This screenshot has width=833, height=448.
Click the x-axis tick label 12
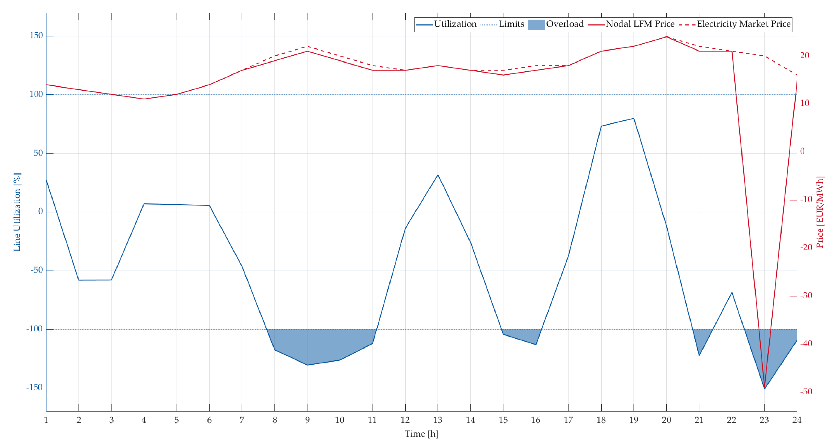(405, 420)
